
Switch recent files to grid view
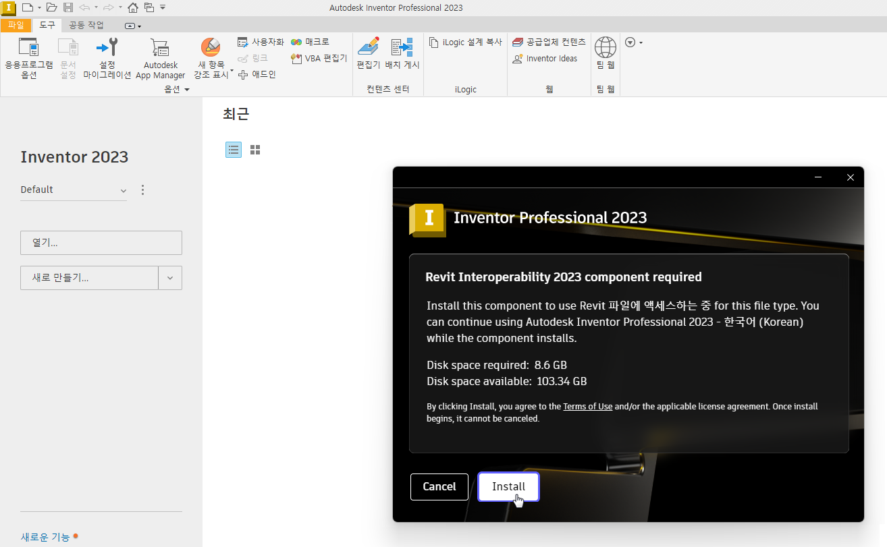point(255,150)
